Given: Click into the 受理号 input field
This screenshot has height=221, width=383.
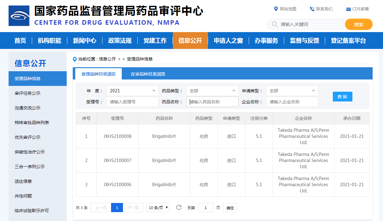Looking at the screenshot, I should pyautogui.click(x=132, y=102).
